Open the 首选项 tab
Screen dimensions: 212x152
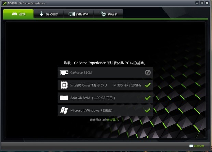(x=113, y=14)
